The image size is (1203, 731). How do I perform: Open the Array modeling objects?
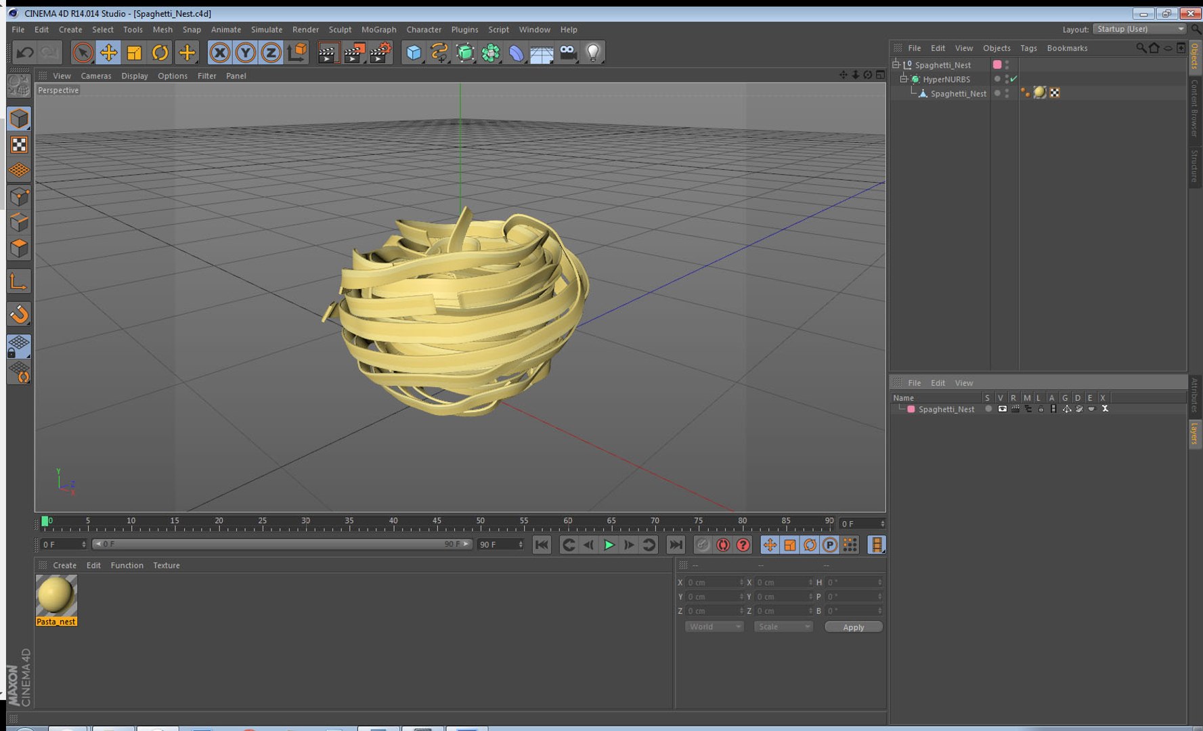[491, 53]
